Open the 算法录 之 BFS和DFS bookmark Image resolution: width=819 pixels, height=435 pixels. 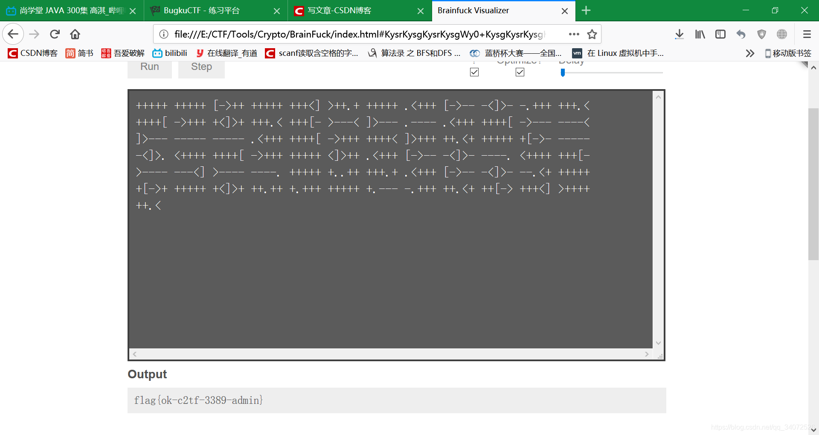[x=414, y=53]
